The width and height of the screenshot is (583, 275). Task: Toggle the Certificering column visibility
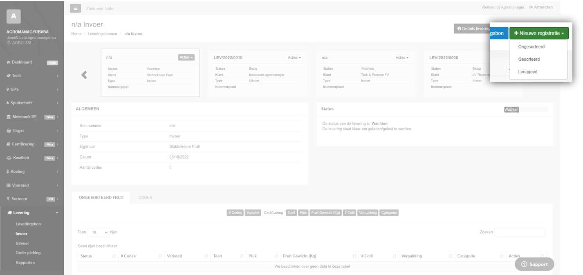point(273,213)
